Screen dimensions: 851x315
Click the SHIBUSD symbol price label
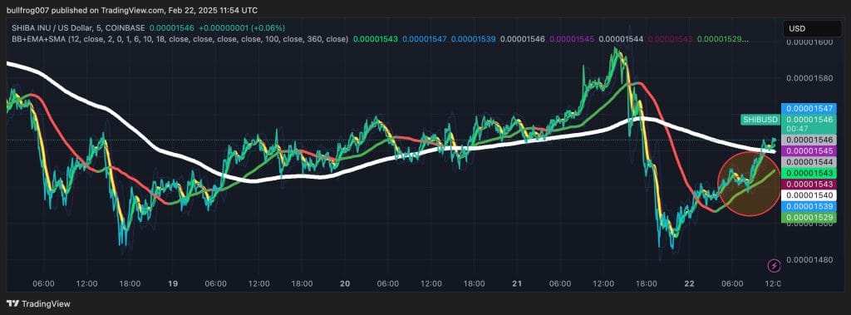760,120
